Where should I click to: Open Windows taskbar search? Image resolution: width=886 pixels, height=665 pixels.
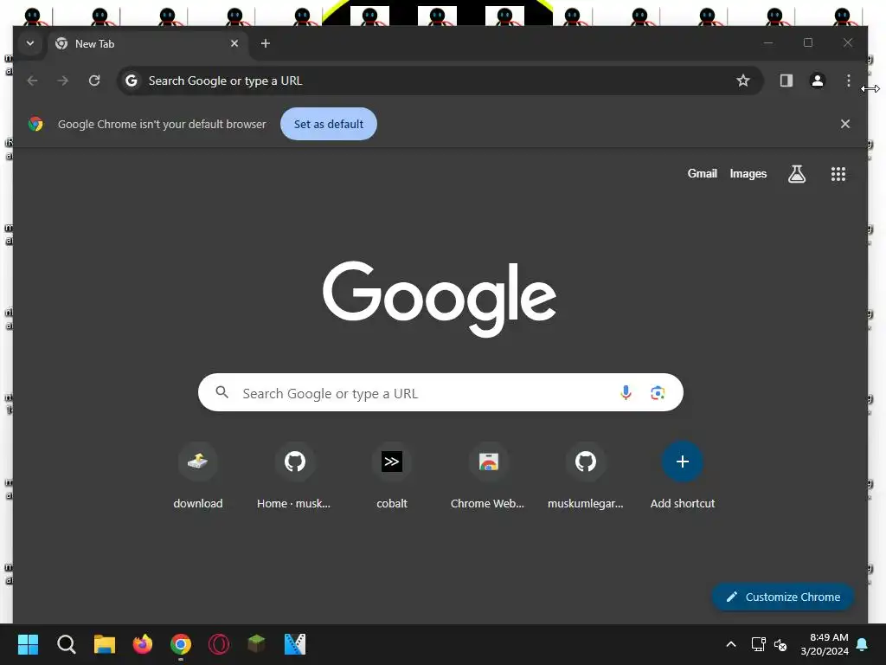[x=66, y=644]
